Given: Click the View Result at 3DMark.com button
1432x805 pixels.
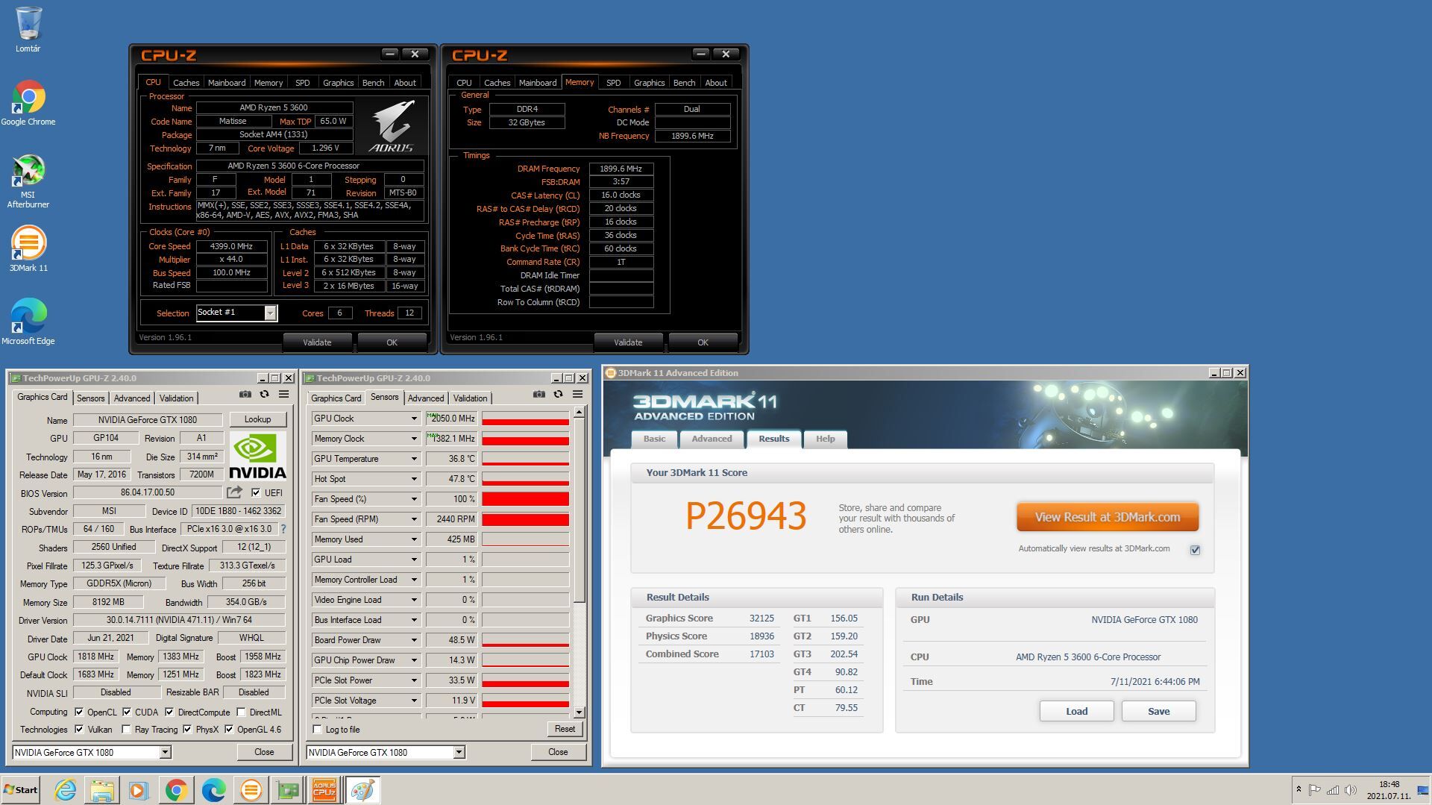Looking at the screenshot, I should (x=1108, y=517).
